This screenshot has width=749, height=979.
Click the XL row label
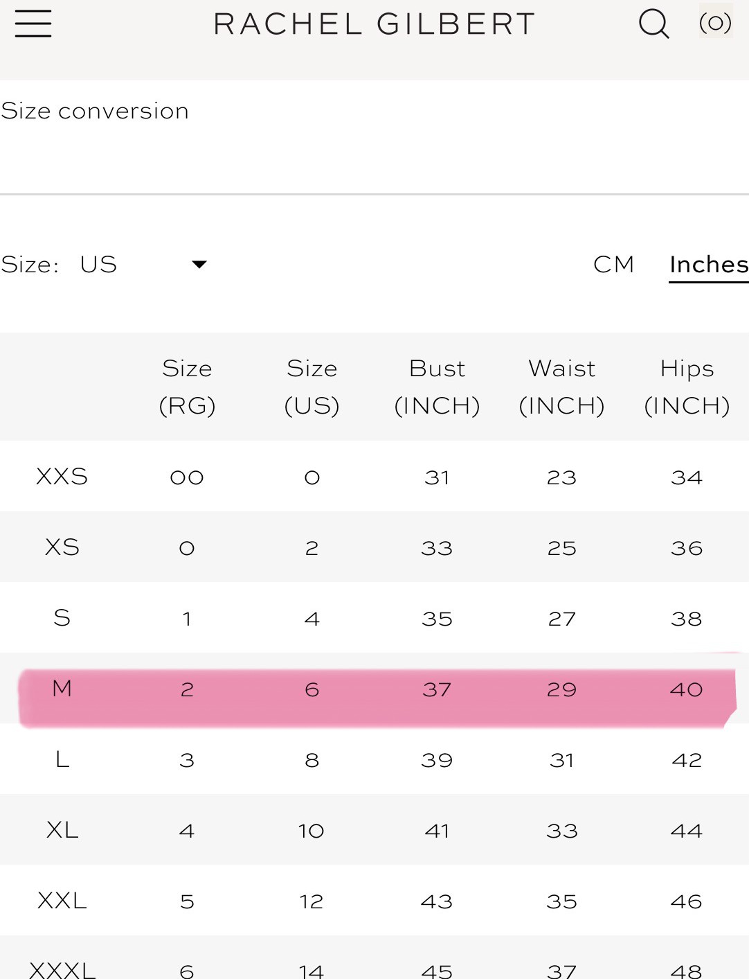coord(62,830)
